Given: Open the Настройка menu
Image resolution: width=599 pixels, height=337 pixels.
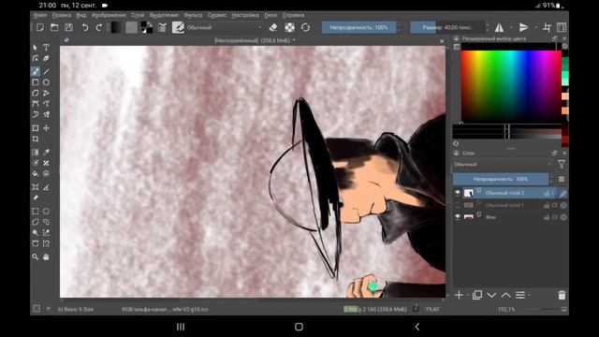Looking at the screenshot, I should pyautogui.click(x=245, y=15).
